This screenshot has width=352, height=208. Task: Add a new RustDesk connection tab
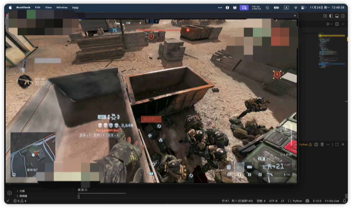pyautogui.click(x=295, y=16)
